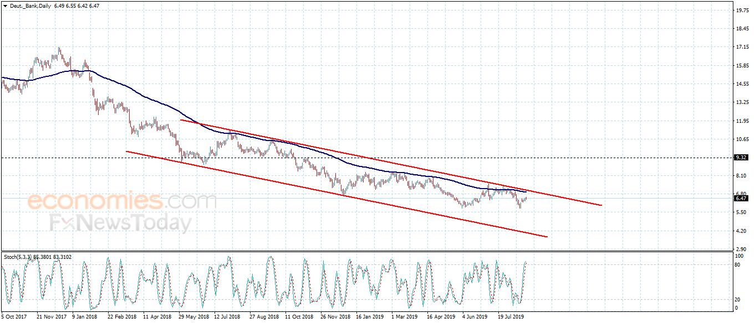Click the 13.25 price axis label
The image size is (755, 323).
coord(743,102)
